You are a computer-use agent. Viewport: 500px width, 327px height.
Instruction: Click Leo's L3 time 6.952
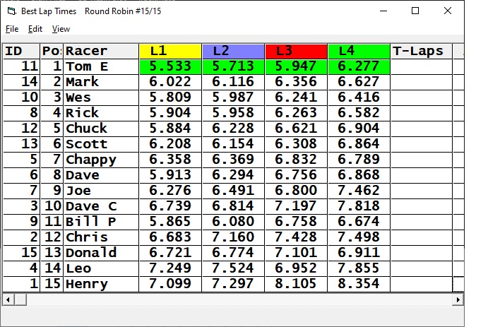[x=296, y=268]
